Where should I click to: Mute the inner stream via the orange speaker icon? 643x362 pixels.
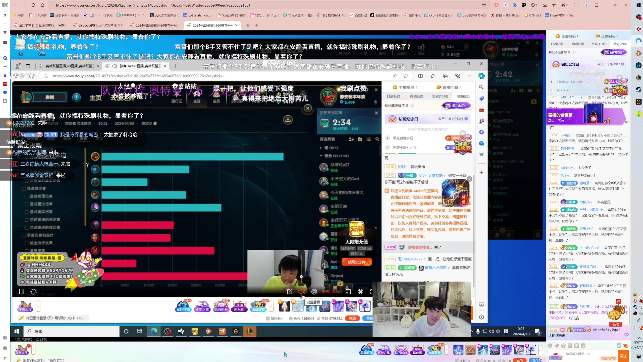click(302, 292)
